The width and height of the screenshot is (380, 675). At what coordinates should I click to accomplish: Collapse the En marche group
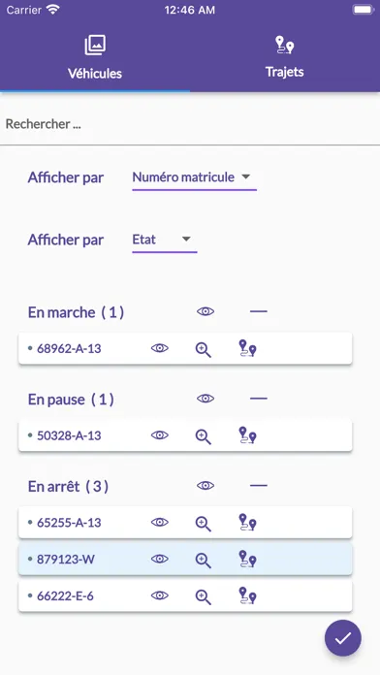click(259, 311)
